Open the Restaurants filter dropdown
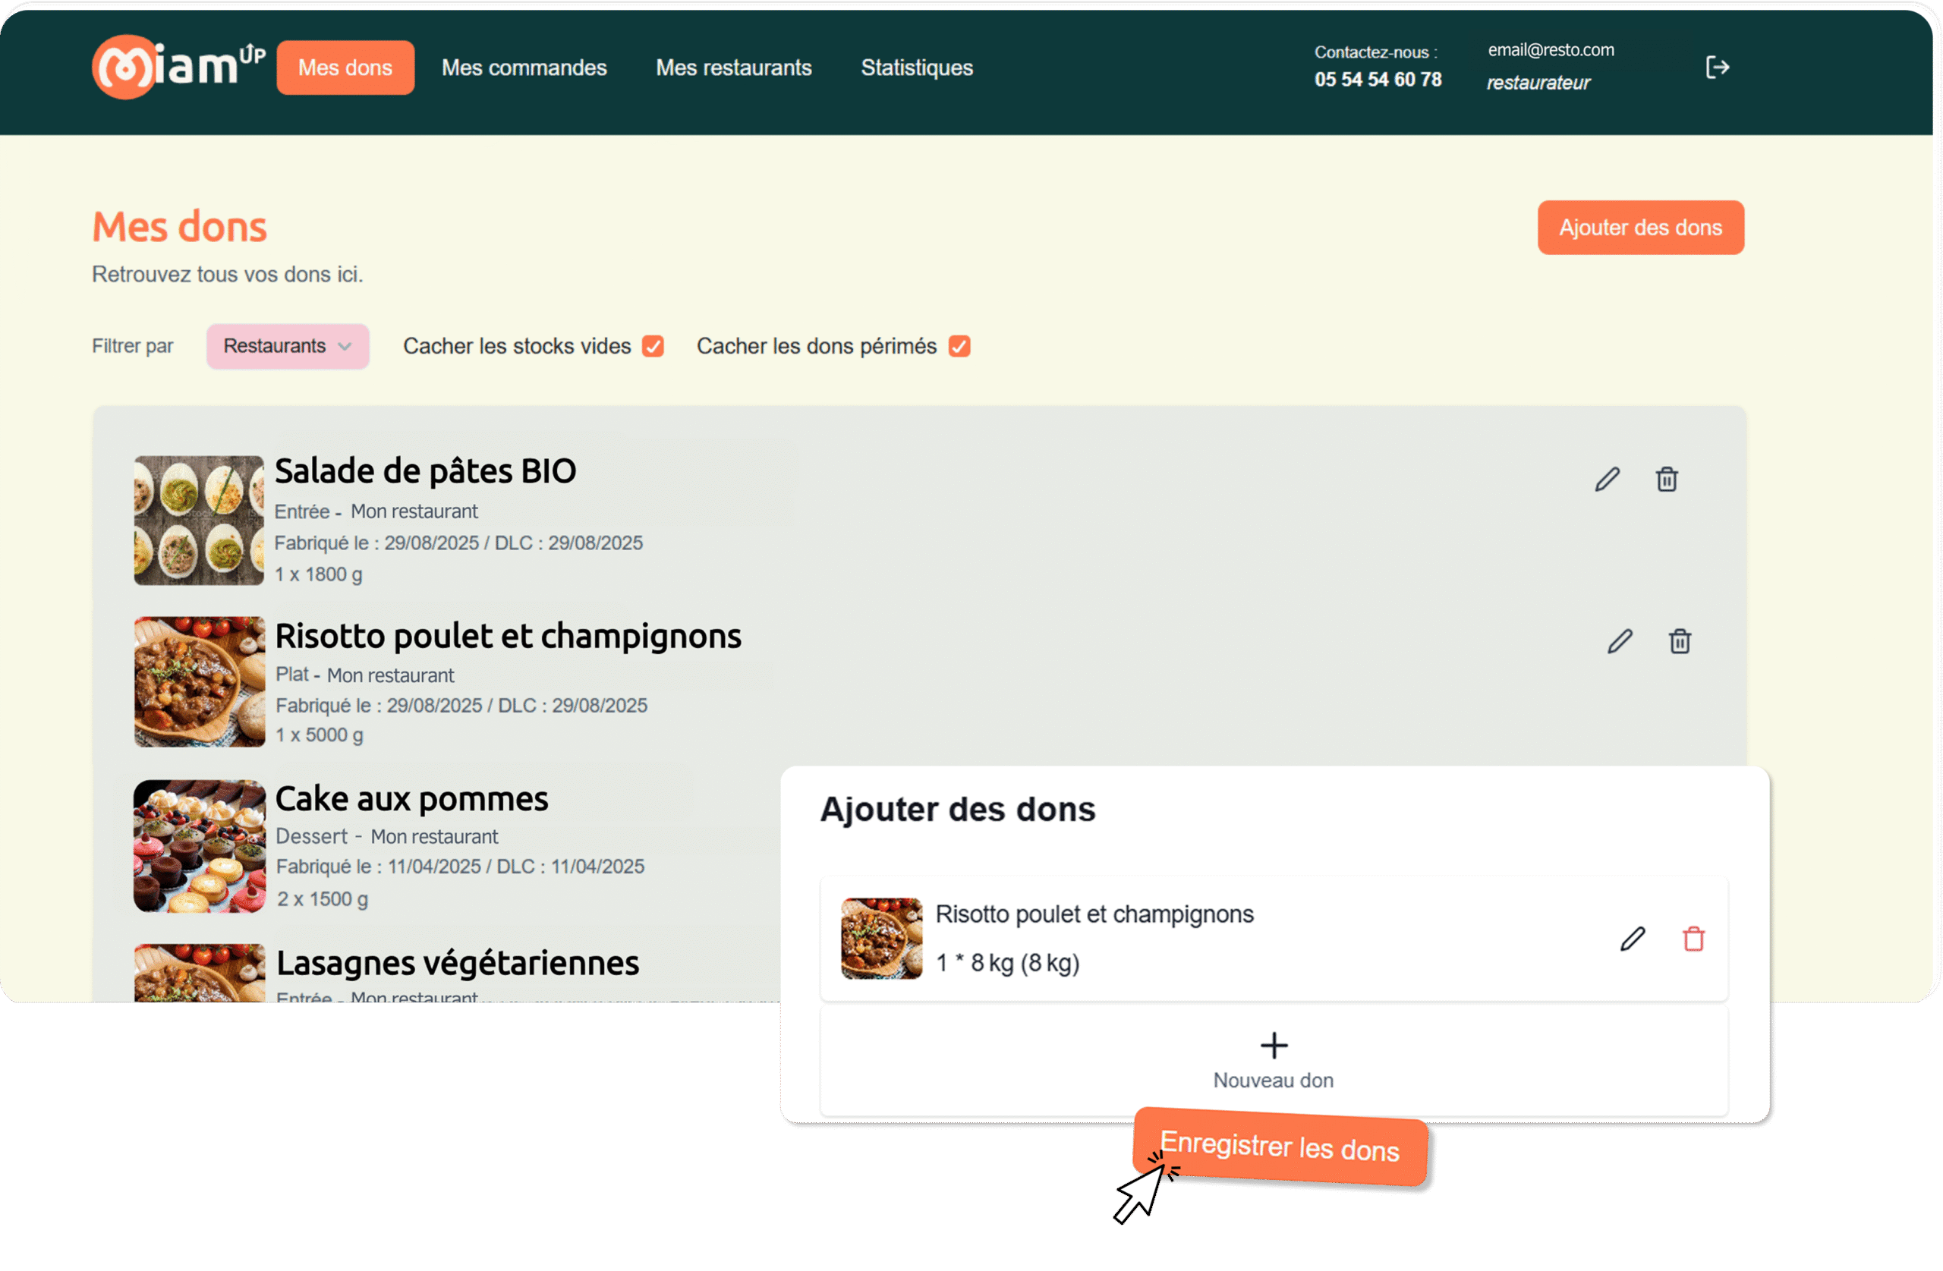Image resolution: width=1943 pixels, height=1271 pixels. point(288,346)
